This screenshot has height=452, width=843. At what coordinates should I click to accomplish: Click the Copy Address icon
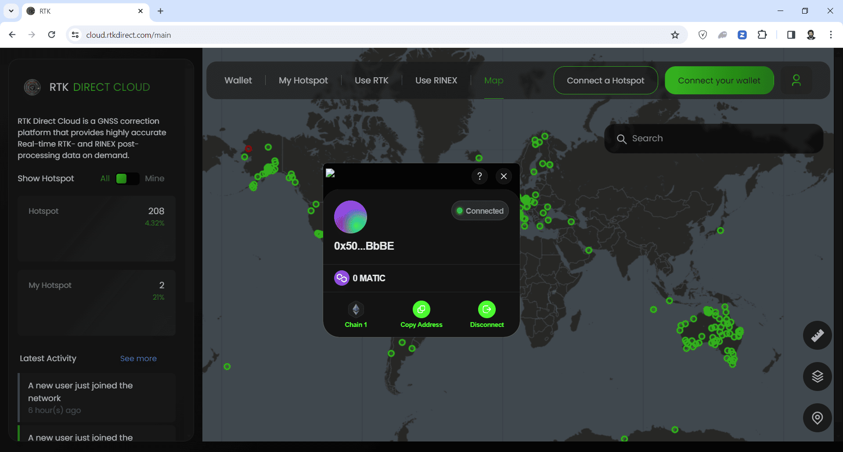pos(421,309)
